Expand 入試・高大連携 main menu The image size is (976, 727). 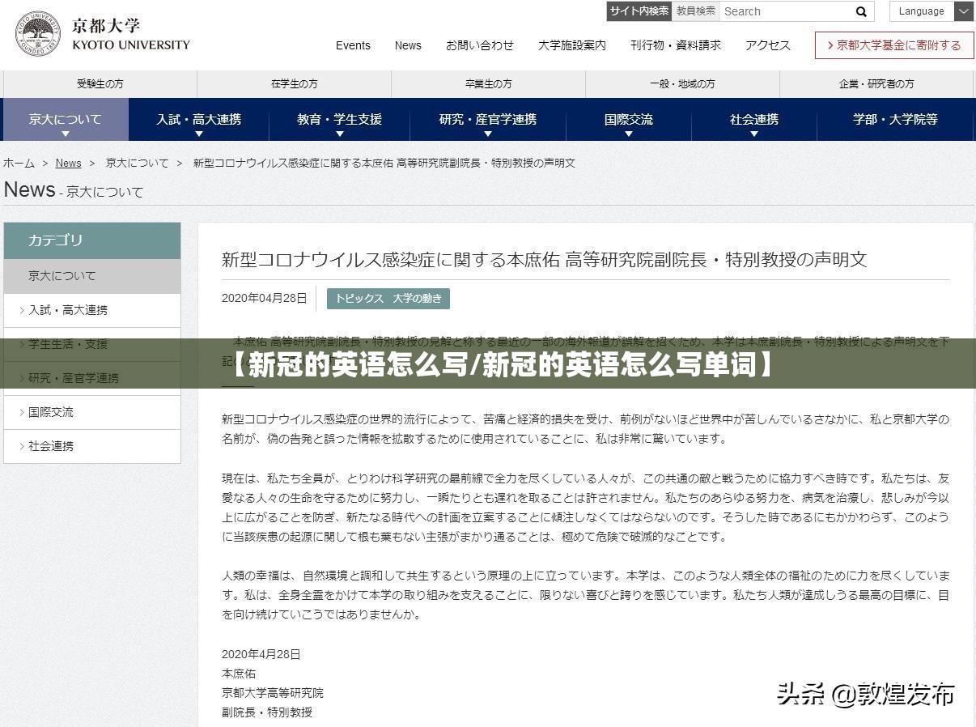click(199, 120)
